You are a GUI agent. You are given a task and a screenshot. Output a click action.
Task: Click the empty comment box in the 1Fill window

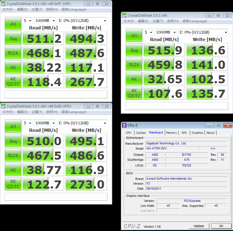point(56,94)
